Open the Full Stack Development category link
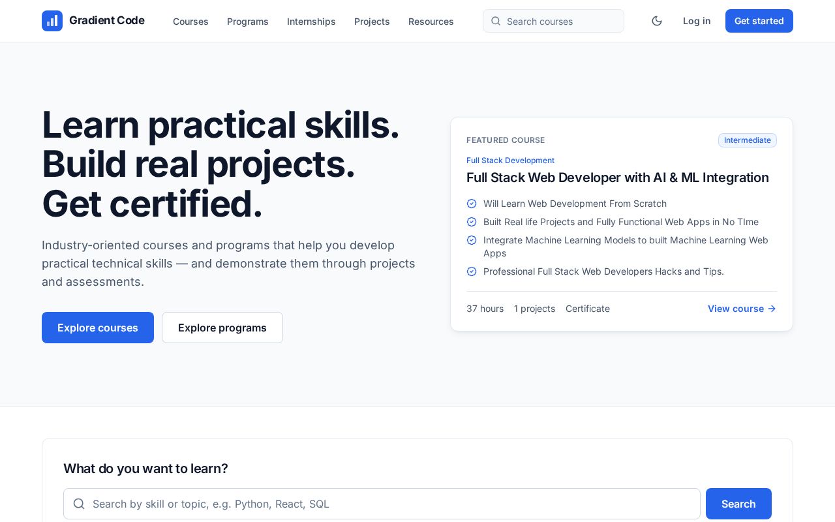835x522 pixels. (510, 161)
